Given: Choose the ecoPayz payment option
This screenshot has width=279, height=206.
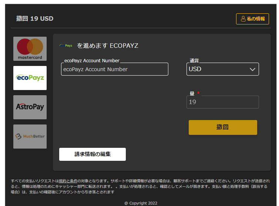Looking at the screenshot, I should (x=30, y=78).
